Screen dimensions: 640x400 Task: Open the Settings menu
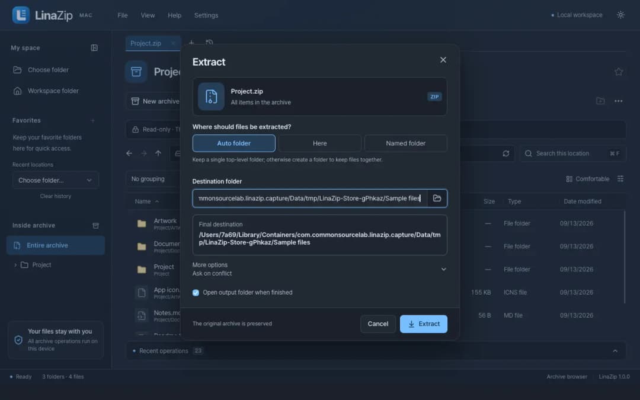pos(206,15)
